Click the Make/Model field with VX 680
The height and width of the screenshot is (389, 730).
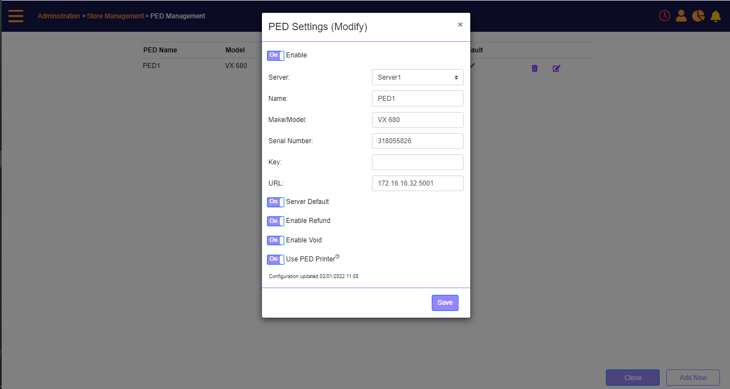418,120
